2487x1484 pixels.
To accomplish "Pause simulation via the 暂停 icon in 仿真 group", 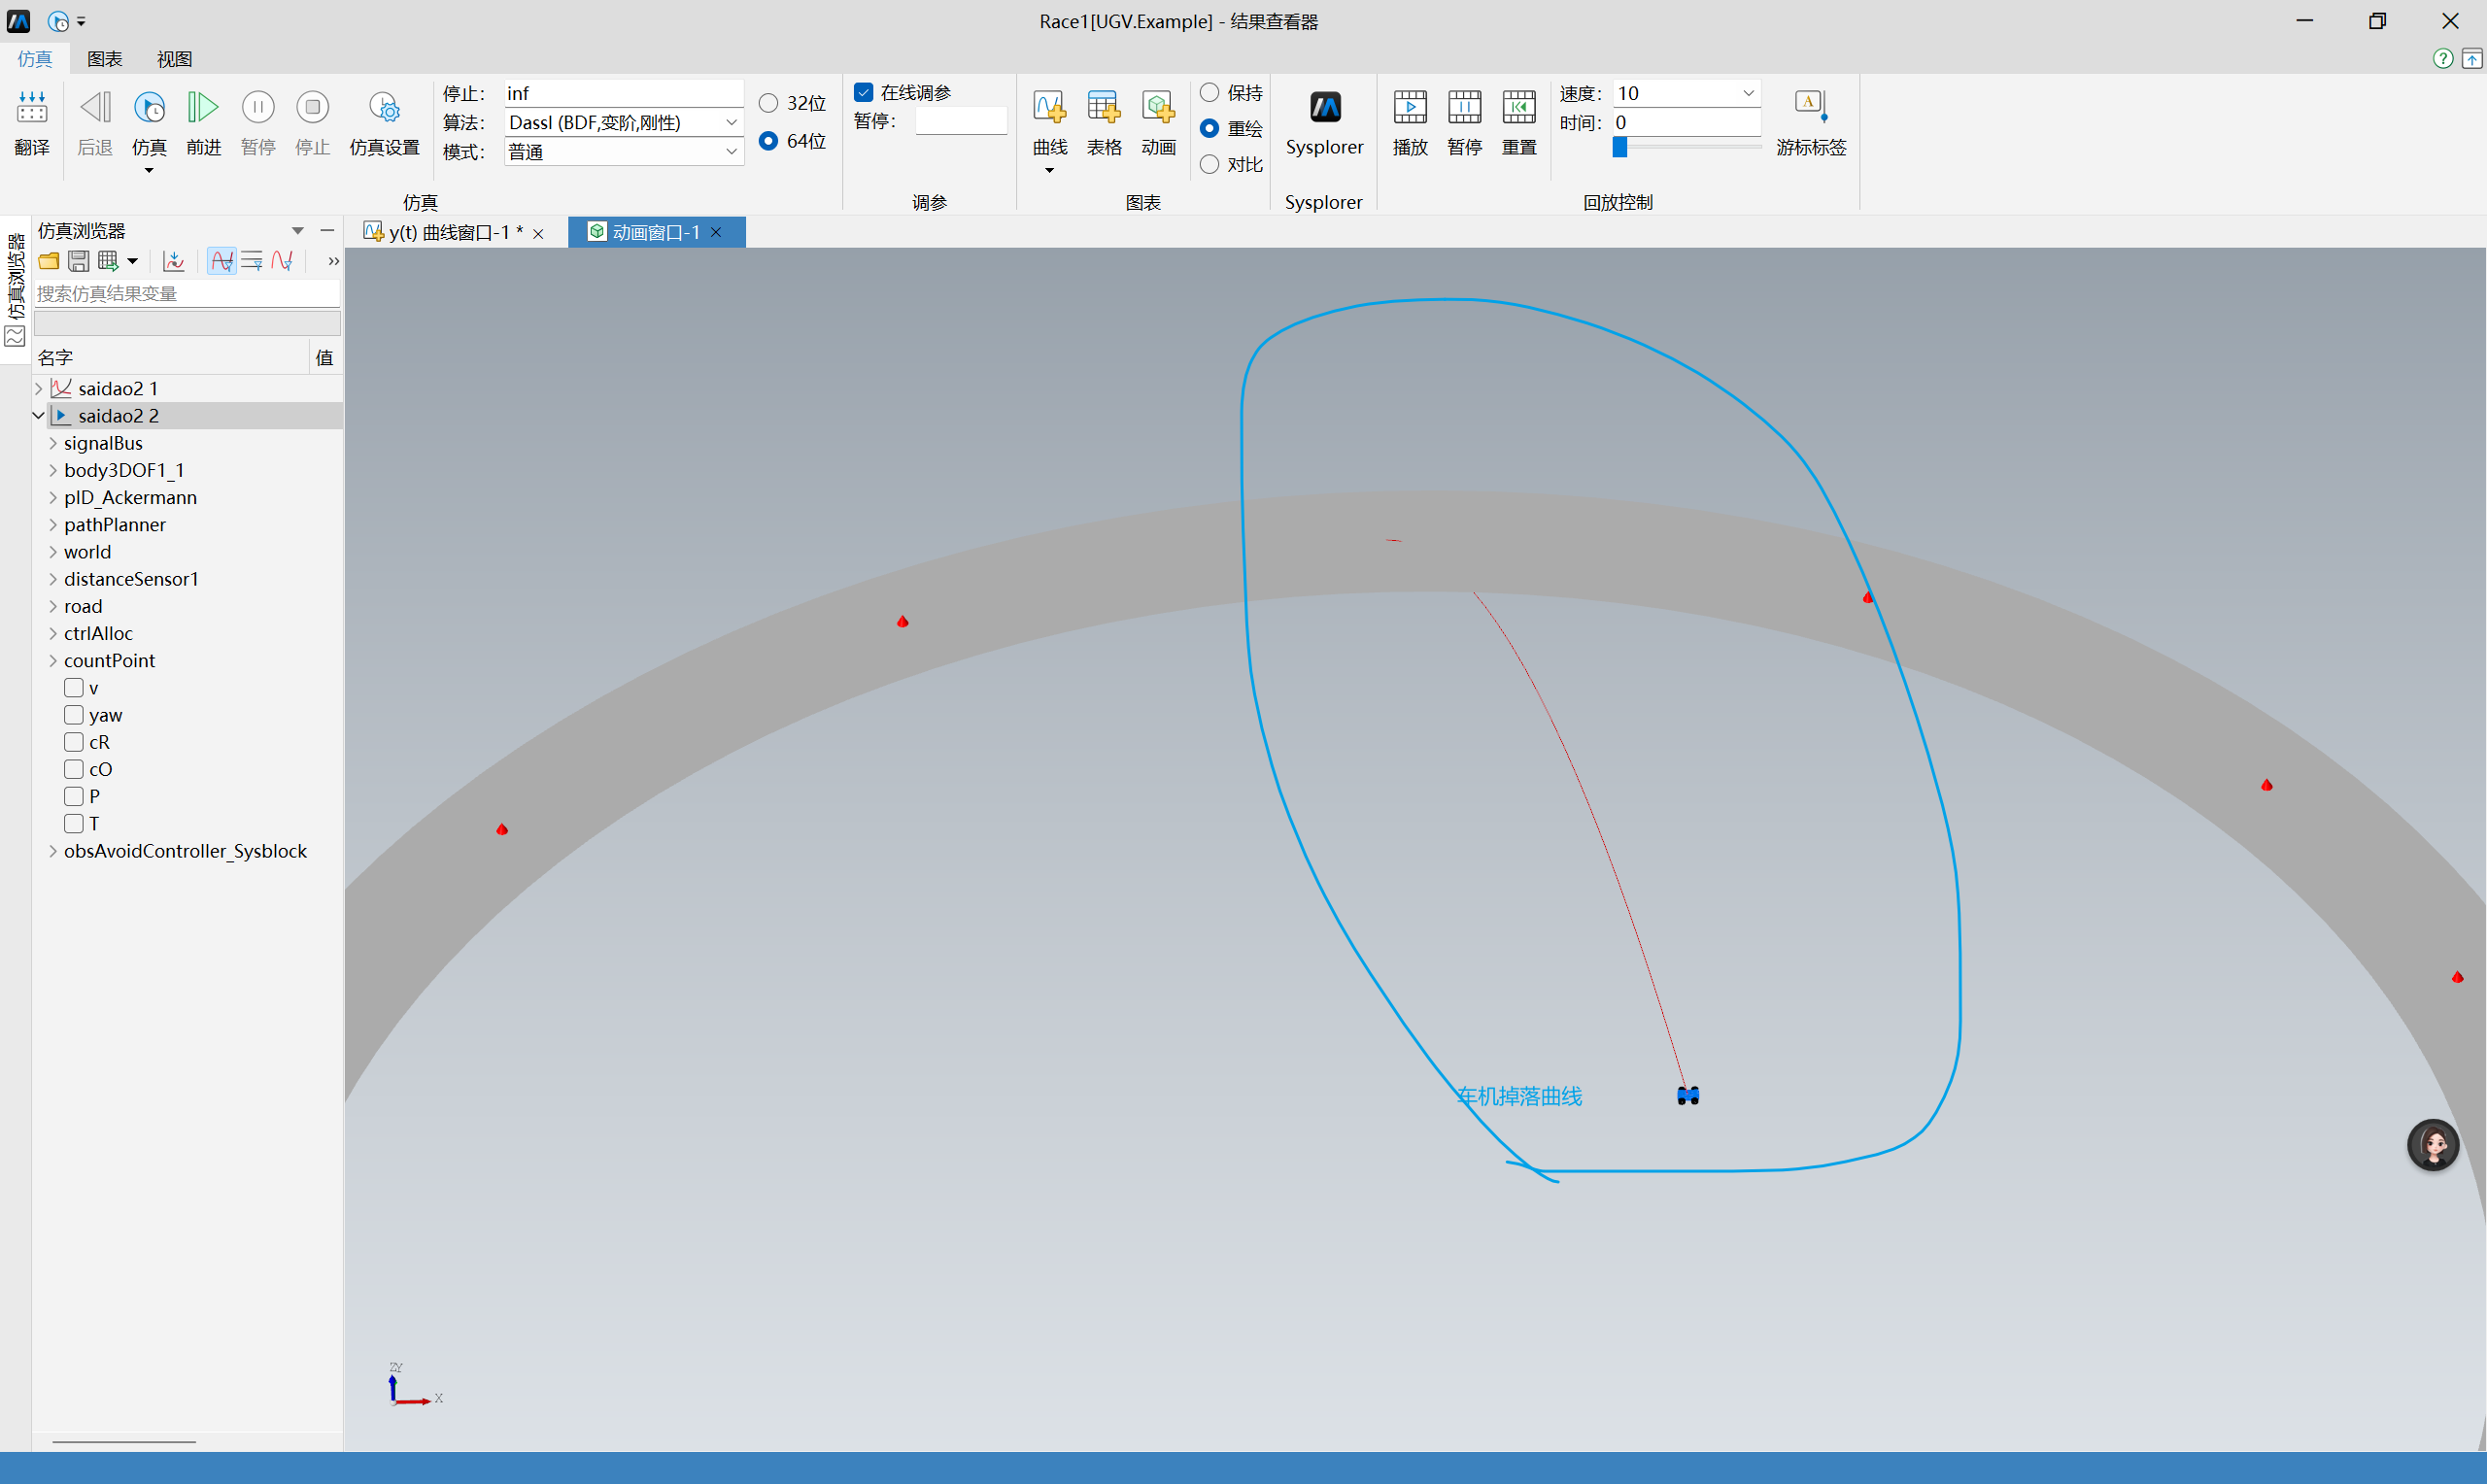I will click(x=258, y=108).
